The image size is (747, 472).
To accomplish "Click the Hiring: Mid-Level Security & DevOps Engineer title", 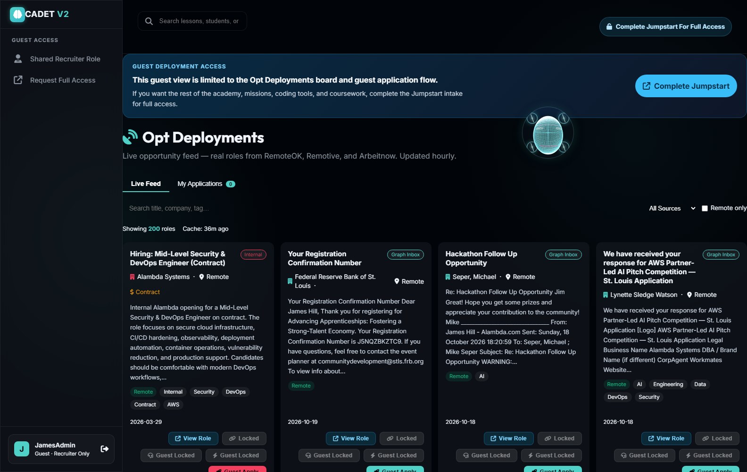I will (178, 259).
